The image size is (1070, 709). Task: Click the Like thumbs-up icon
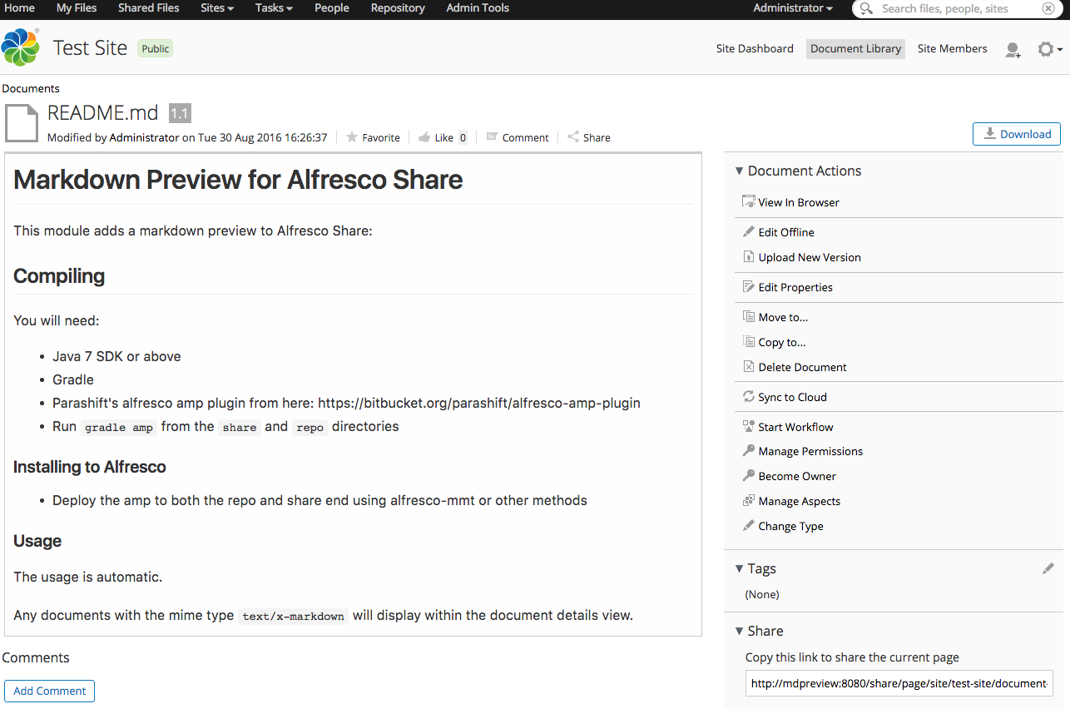pyautogui.click(x=424, y=137)
